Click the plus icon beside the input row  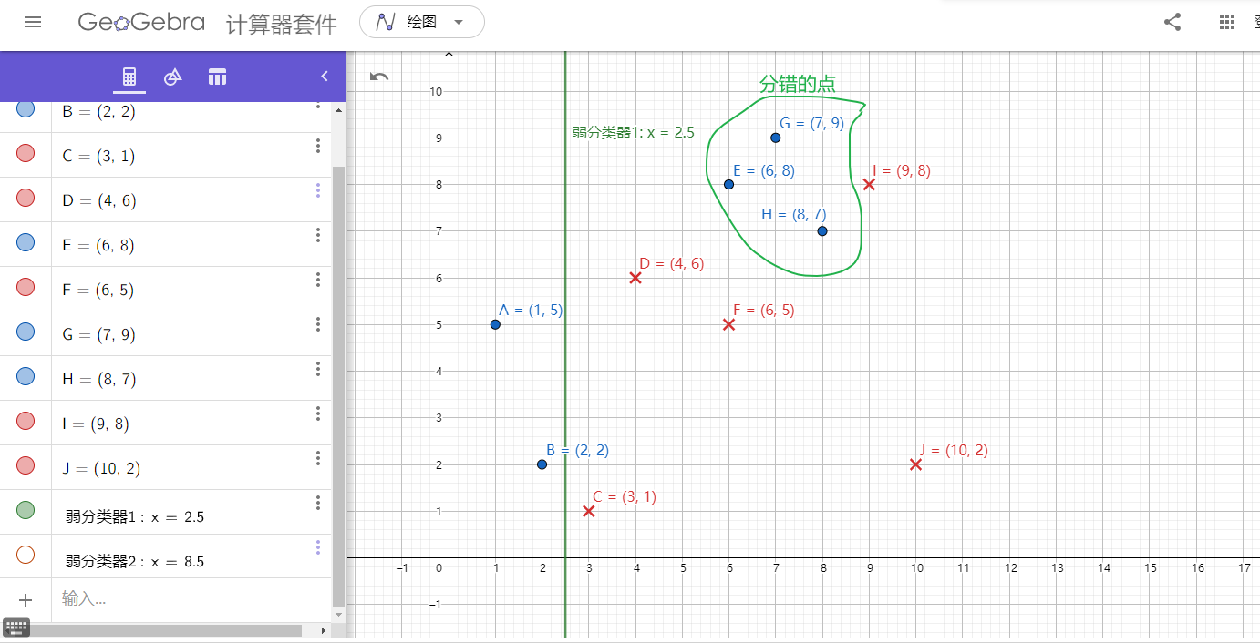pos(26,600)
